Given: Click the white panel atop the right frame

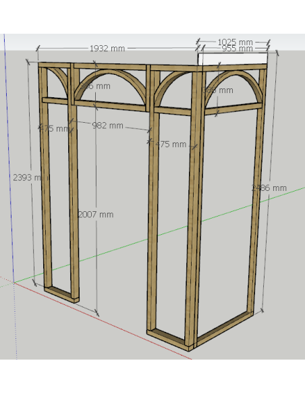Looking at the screenshot, I should [x=232, y=59].
